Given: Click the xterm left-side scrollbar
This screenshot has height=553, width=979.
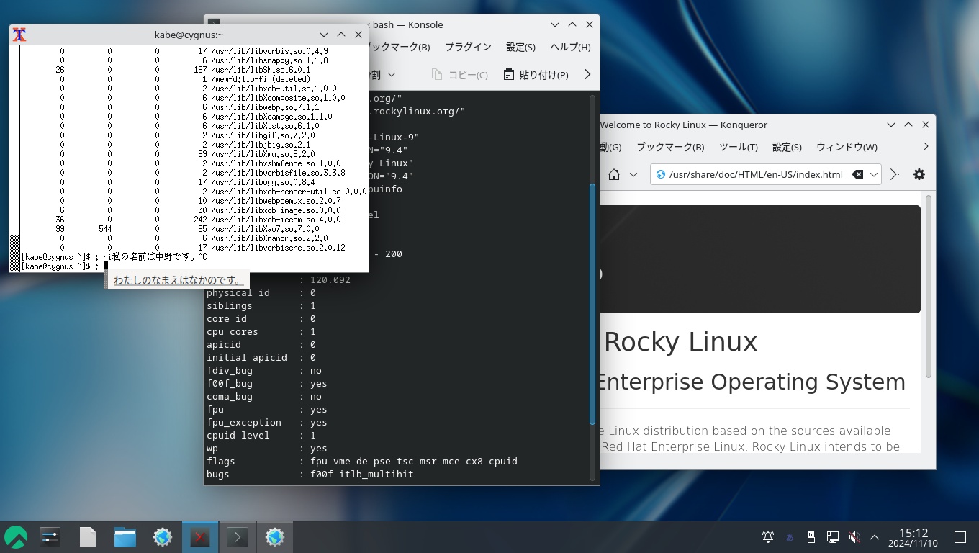Looking at the screenshot, I should [14, 158].
